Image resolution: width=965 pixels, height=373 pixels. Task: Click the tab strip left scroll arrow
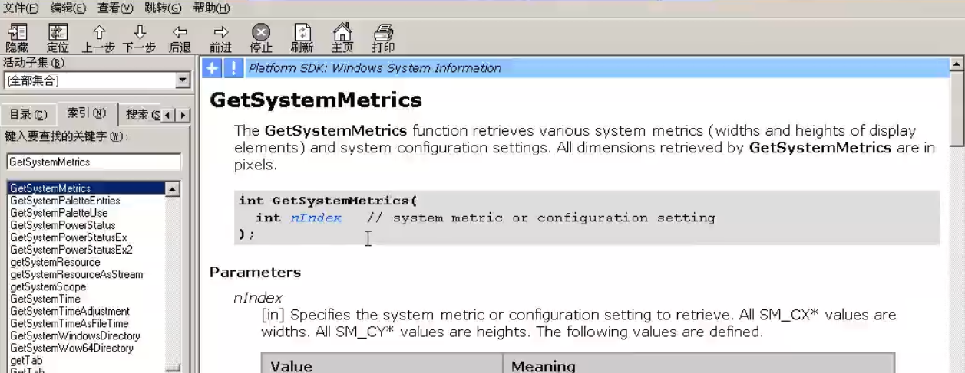tap(170, 116)
